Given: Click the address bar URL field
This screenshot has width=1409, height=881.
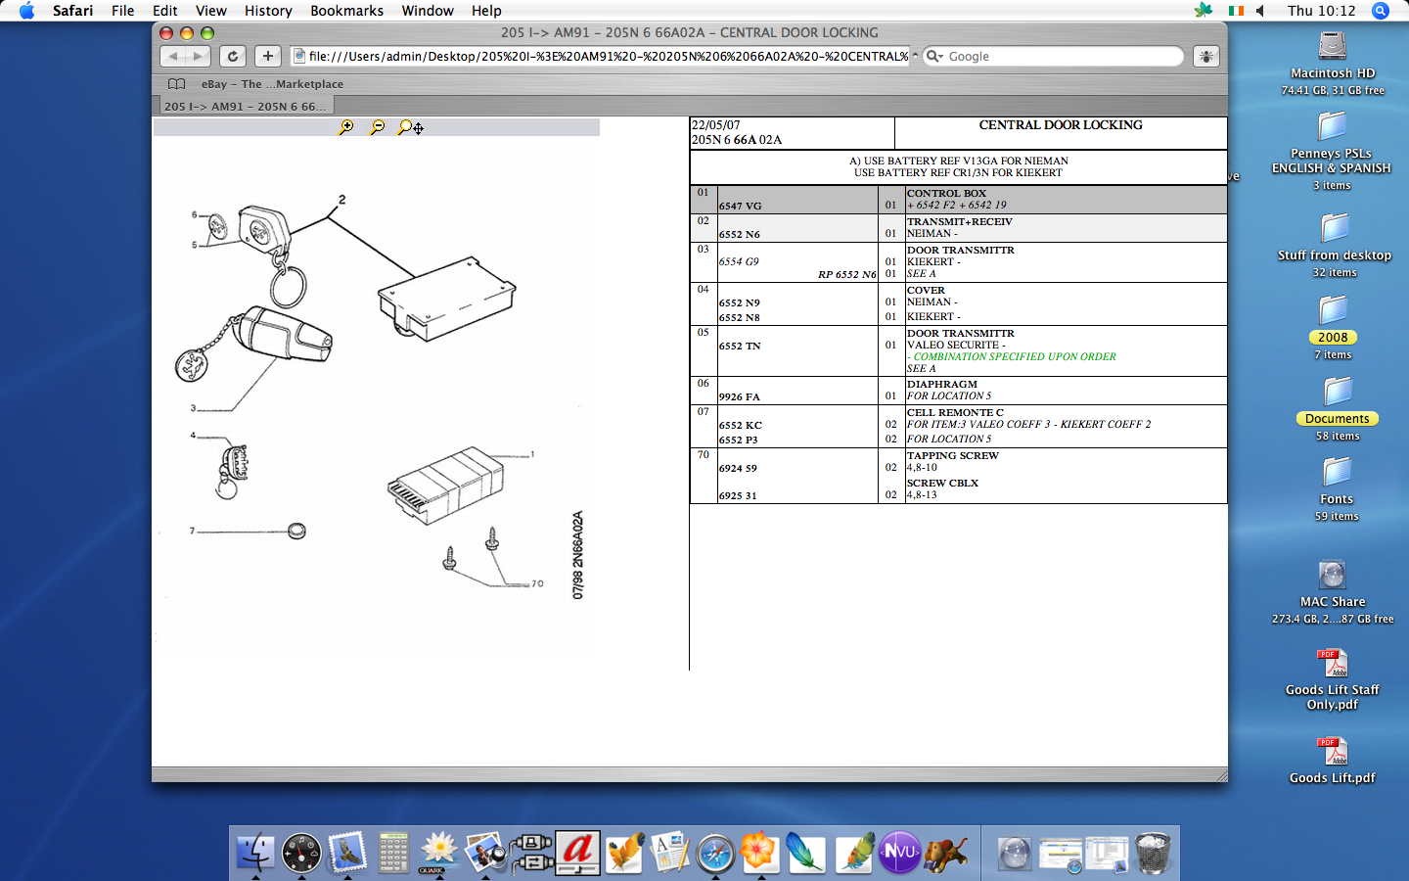Looking at the screenshot, I should (607, 57).
